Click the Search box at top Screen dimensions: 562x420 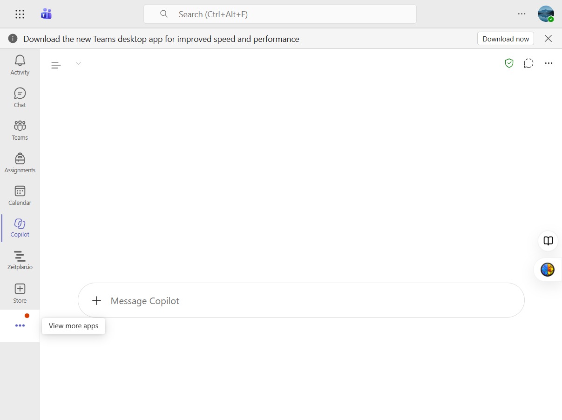pos(280,14)
